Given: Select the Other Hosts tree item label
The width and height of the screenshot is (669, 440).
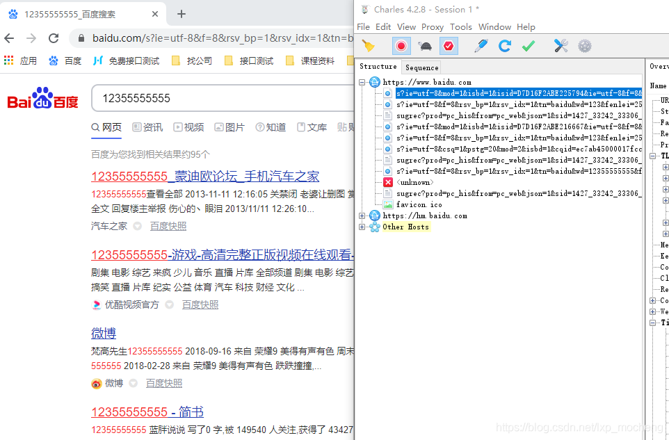Looking at the screenshot, I should click(x=405, y=227).
